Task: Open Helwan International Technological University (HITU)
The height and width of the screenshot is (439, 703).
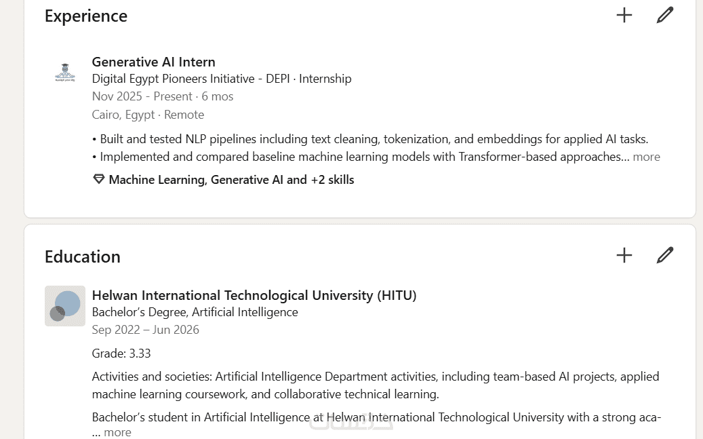Action: pos(254,295)
